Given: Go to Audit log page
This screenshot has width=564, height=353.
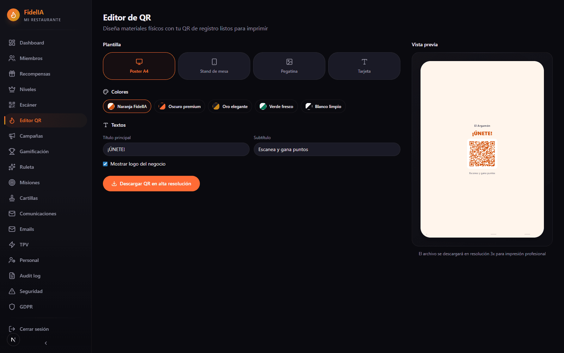Looking at the screenshot, I should 45,276.
